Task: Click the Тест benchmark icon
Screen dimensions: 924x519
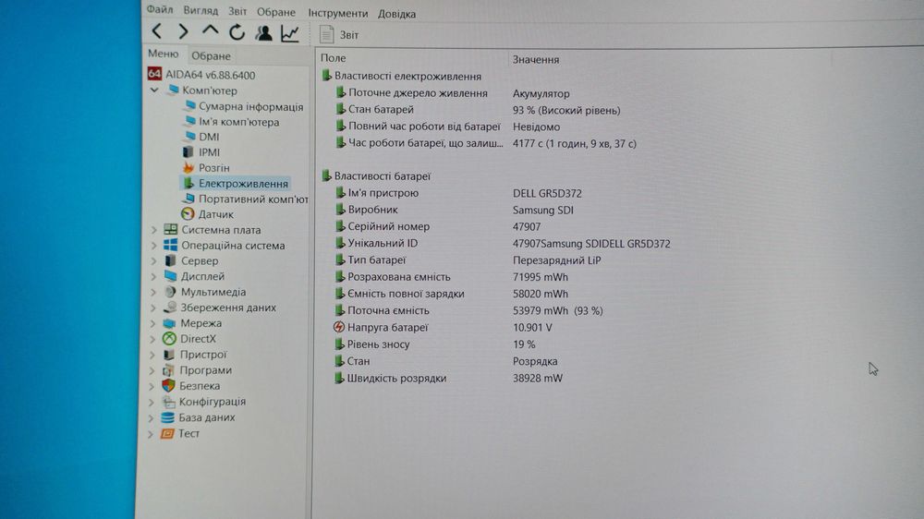Action: click(x=167, y=433)
